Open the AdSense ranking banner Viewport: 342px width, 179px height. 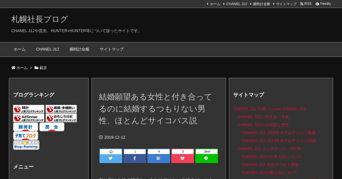click(x=29, y=118)
